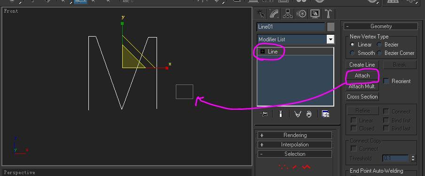
Task: Collapse the Selection rollout
Action: [x=295, y=154]
